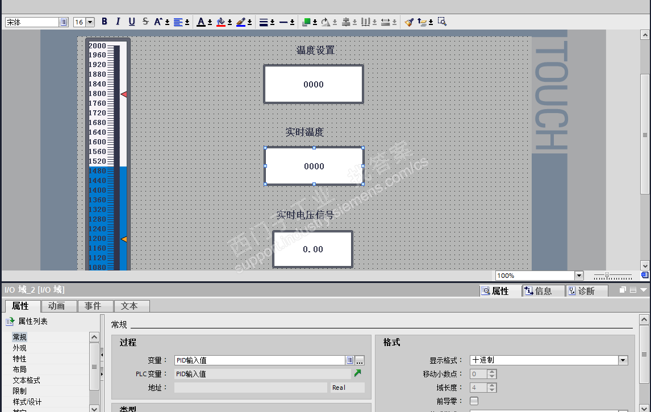
Task: Toggle strikethrough text formatting
Action: point(145,22)
